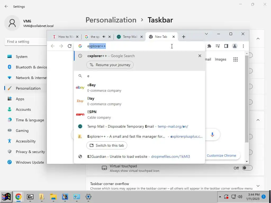Mute the audio-playing 'the sp' tab
The image size is (271, 203).
click(x=104, y=37)
